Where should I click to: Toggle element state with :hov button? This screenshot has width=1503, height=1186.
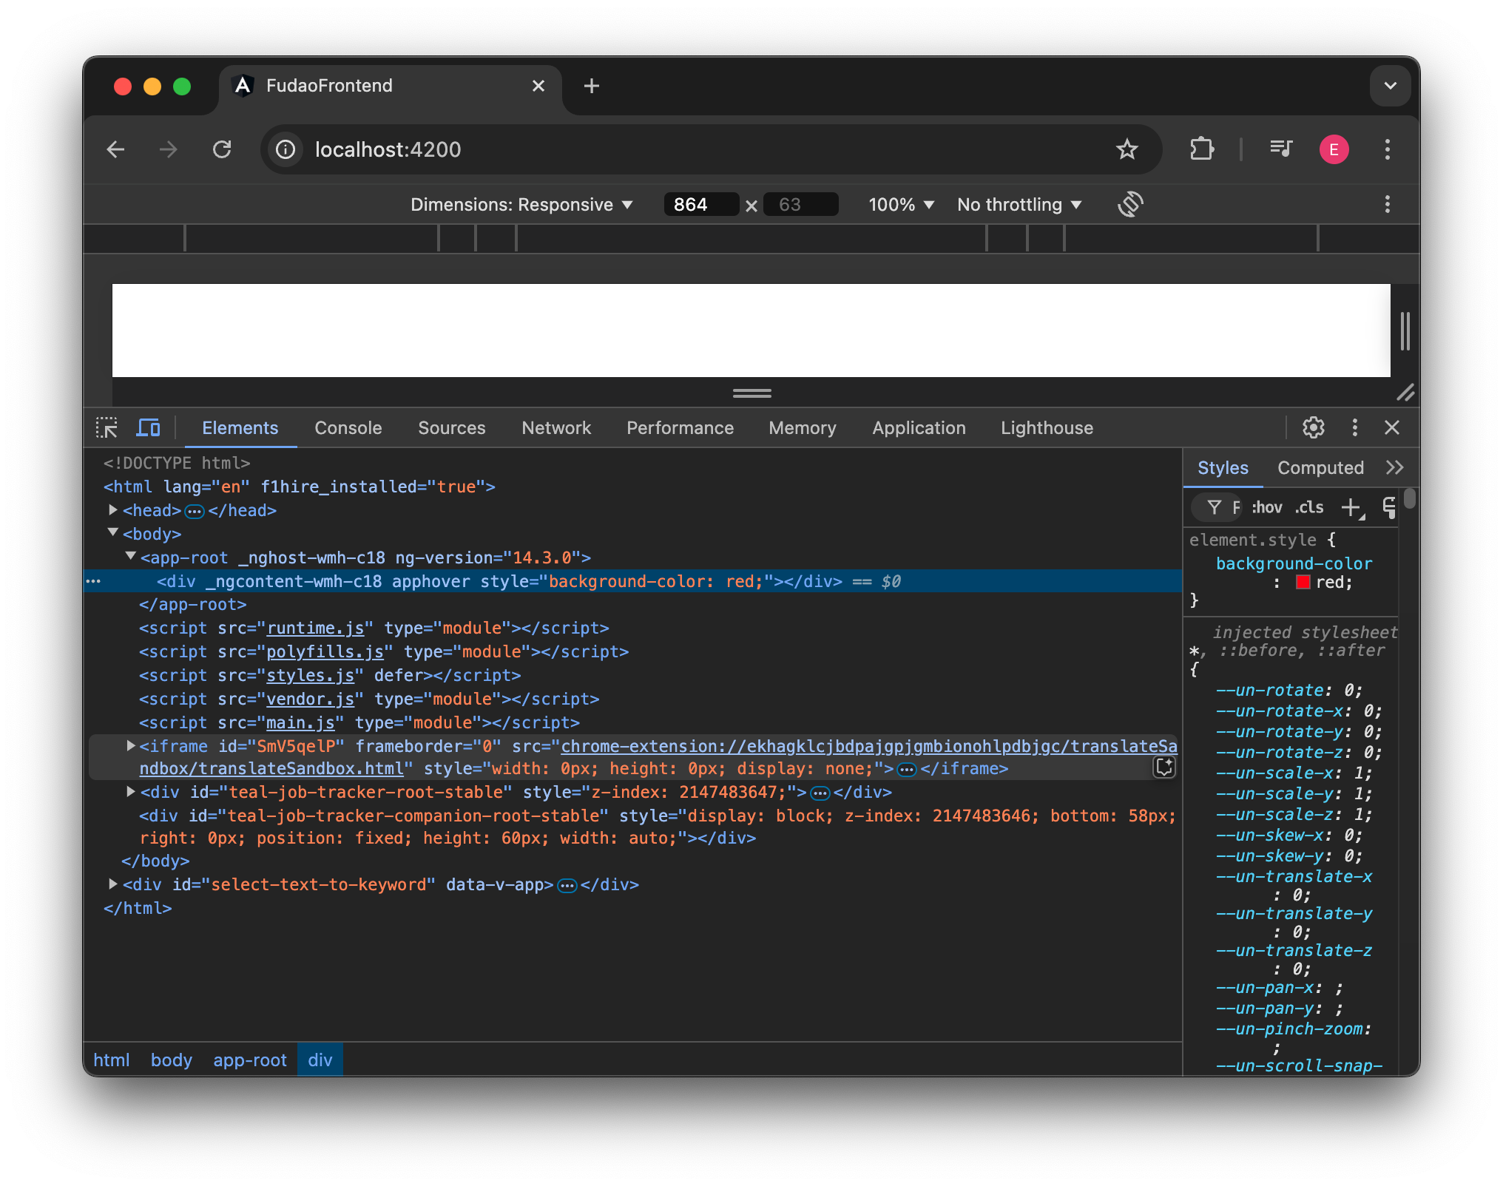coord(1266,507)
